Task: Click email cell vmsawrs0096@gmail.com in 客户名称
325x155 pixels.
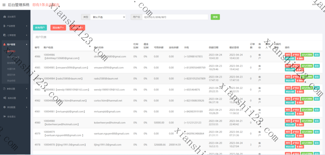Action: coord(109,68)
